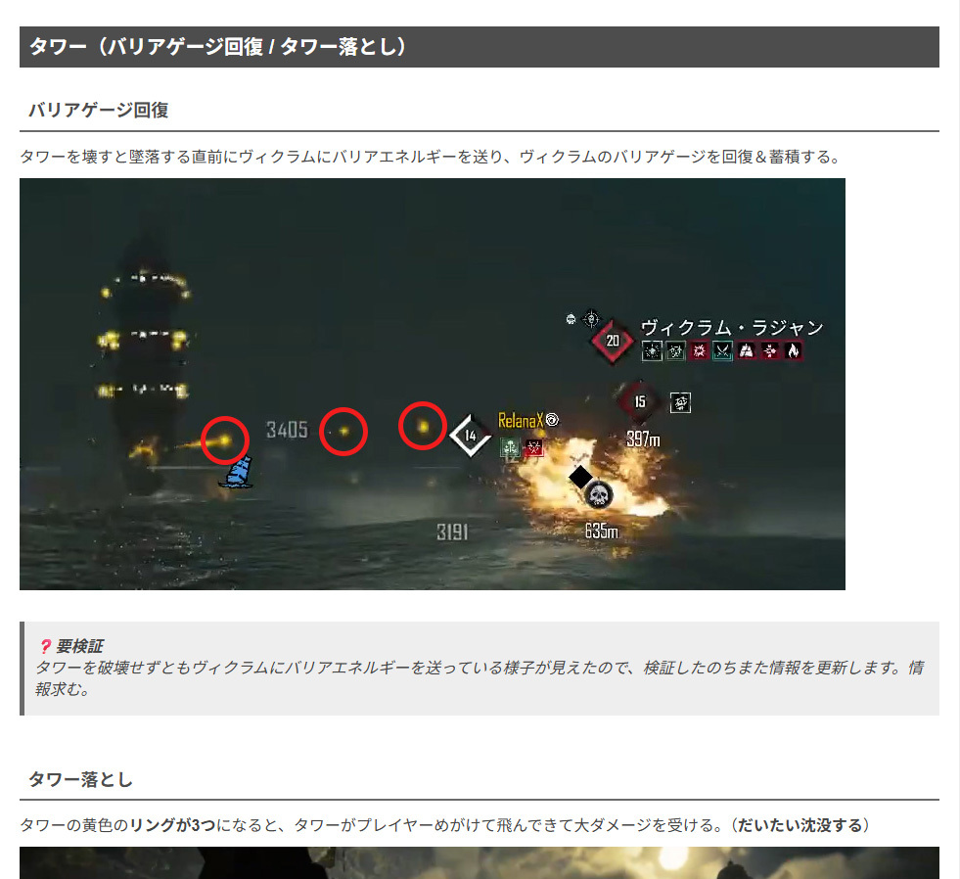Click the green status icon under RelanaX
Viewport: 960px width, 879px height.
coord(510,447)
